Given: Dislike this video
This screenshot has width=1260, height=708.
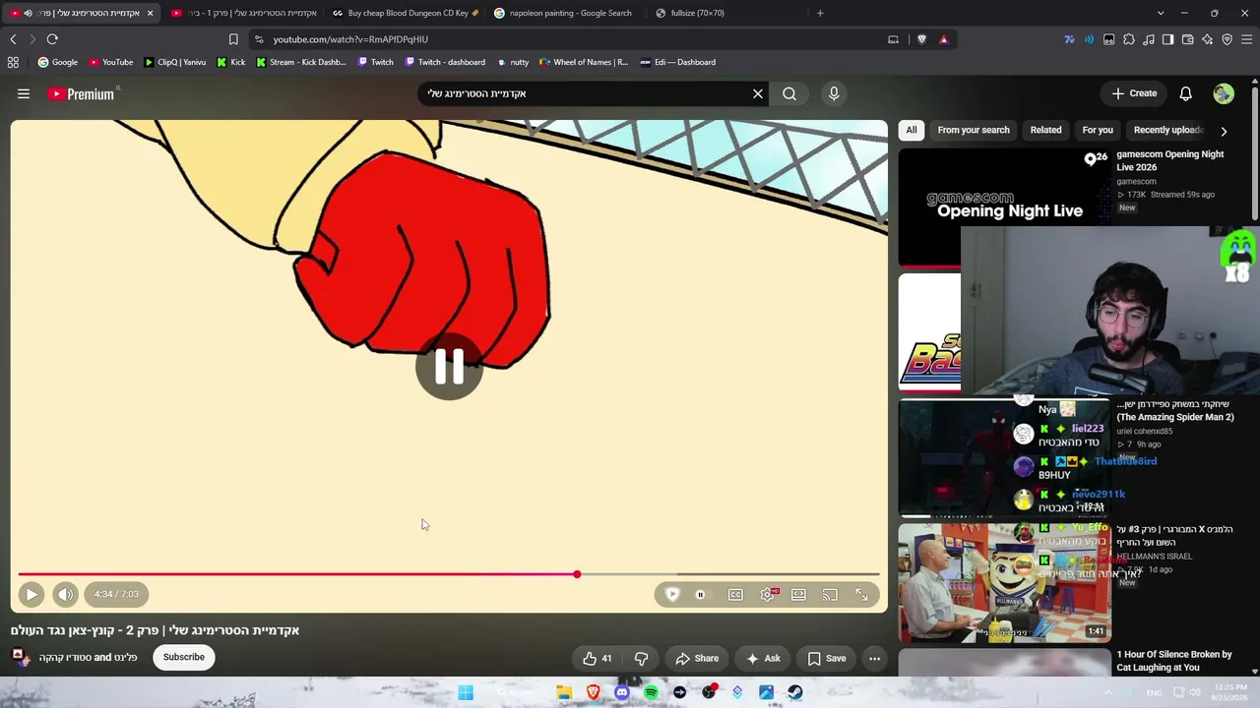Looking at the screenshot, I should click(x=641, y=658).
